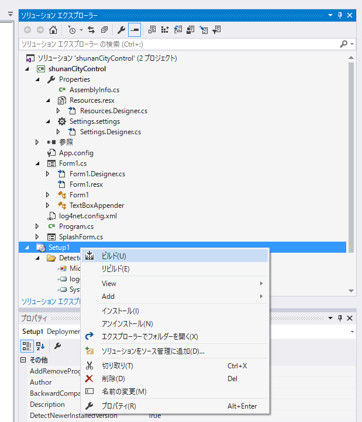Image resolution: width=362 pixels, height=422 pixels.
Task: Open the File System Editor icon
Action: (152, 30)
